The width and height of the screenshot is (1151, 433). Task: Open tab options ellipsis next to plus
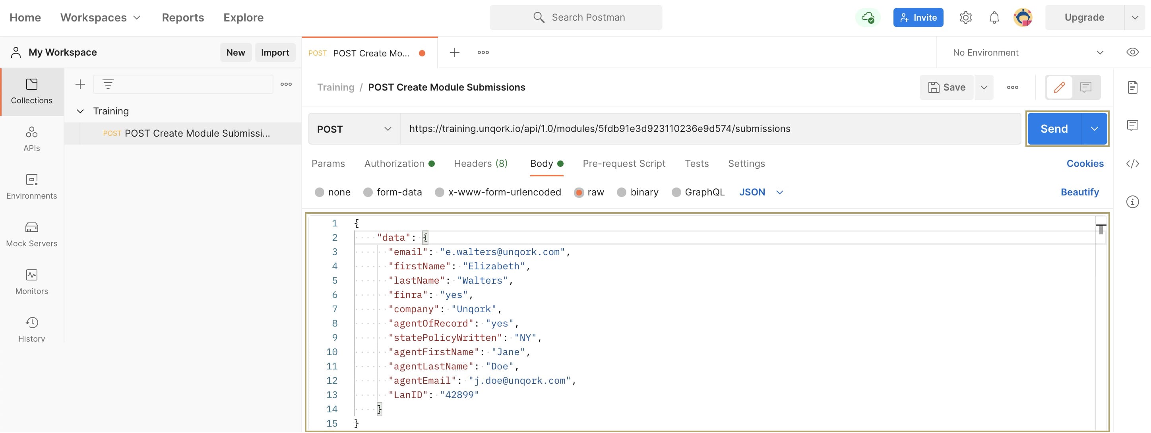[x=483, y=52]
